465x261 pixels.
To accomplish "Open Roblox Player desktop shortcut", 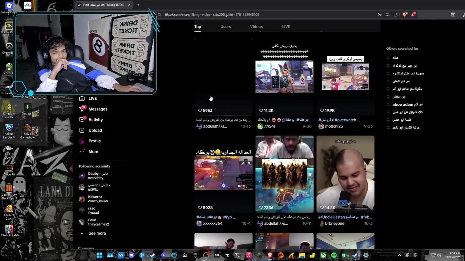I will click(x=9, y=7).
